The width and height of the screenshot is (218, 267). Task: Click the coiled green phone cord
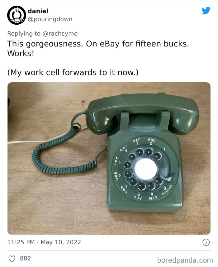click(59, 156)
